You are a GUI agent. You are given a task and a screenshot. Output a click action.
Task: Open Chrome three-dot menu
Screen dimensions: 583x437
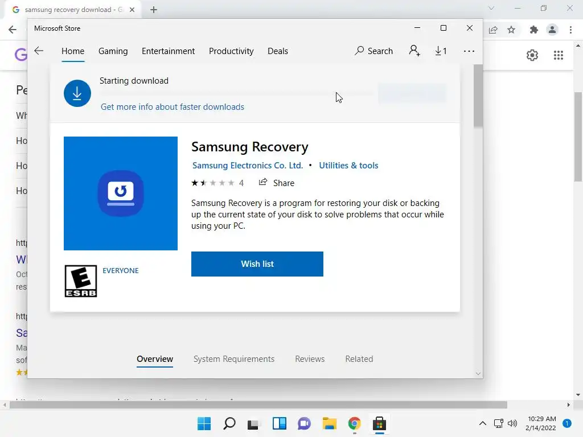[x=570, y=30]
